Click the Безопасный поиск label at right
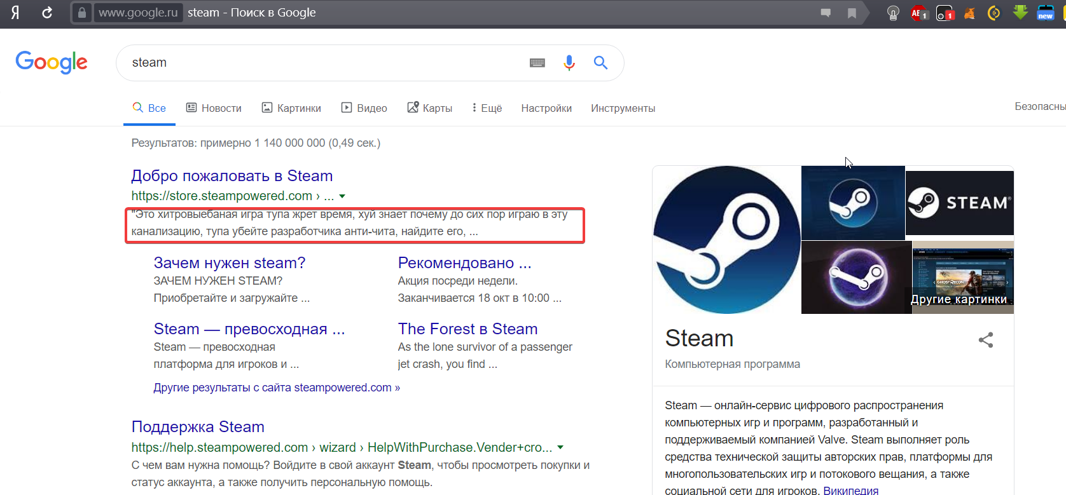Image resolution: width=1066 pixels, height=495 pixels. tap(1040, 107)
